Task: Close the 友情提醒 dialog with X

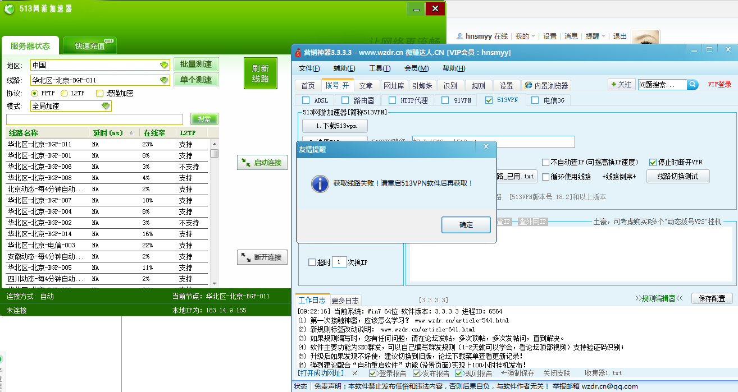Action: (x=486, y=147)
